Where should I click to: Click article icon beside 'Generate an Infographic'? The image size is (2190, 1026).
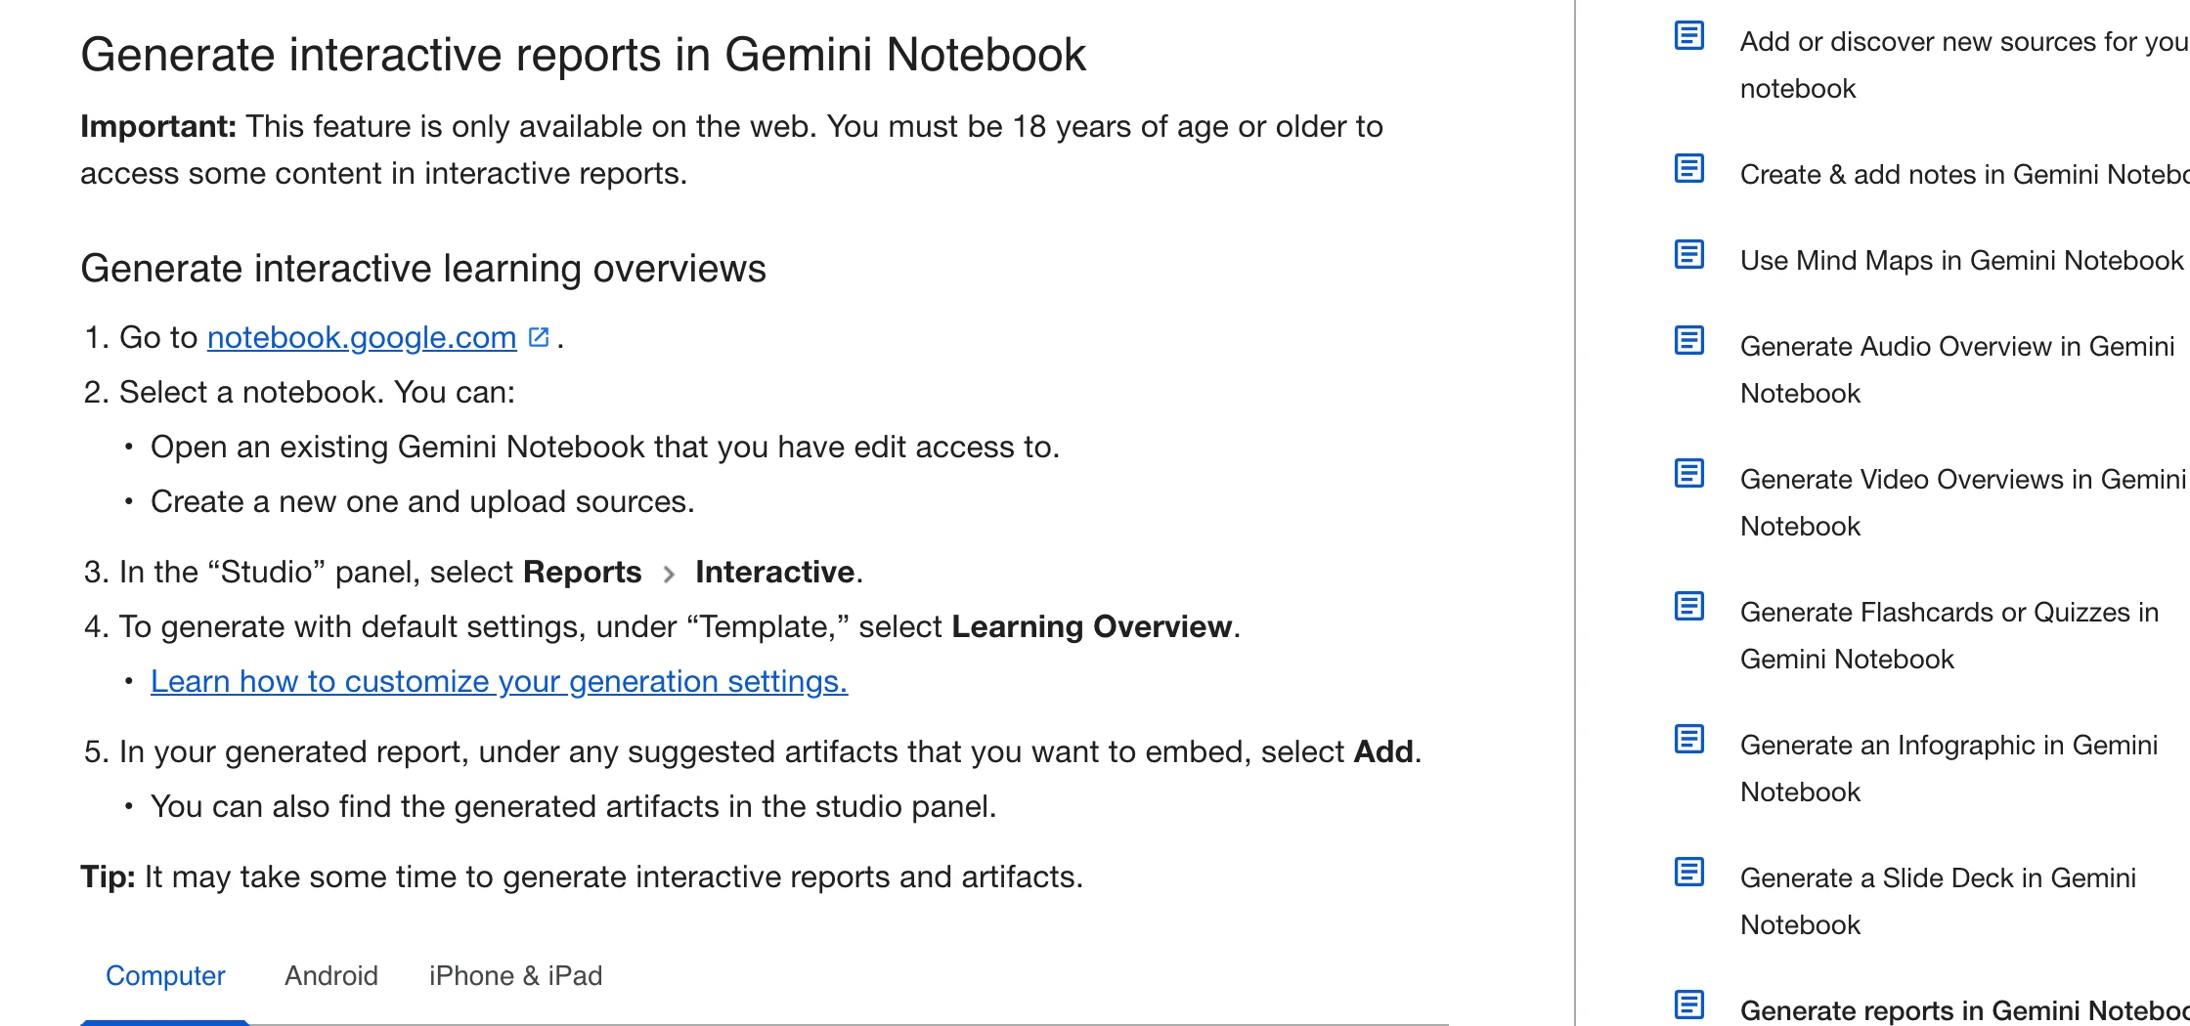[1689, 739]
